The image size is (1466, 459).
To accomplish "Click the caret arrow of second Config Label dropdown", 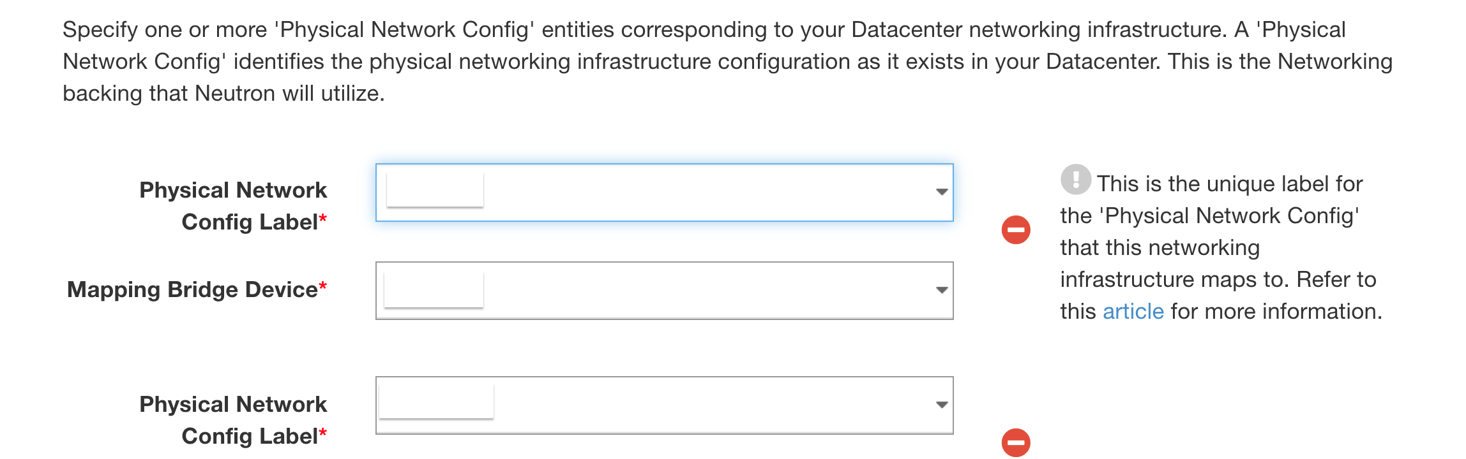I will click(942, 405).
